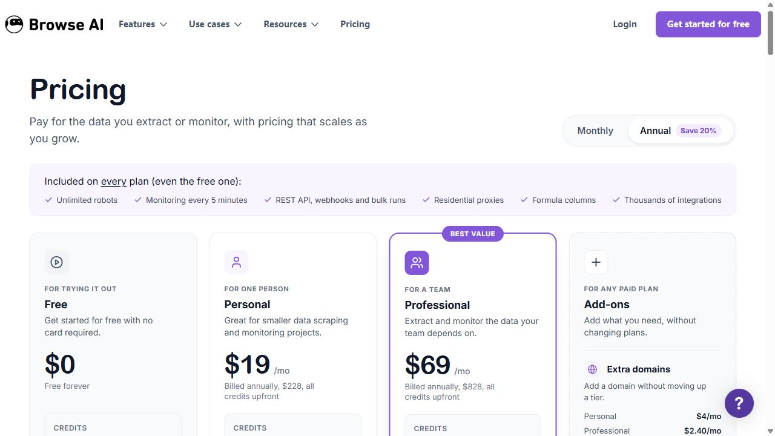
Task: Click the Browse AI robot logo icon
Action: 14,24
